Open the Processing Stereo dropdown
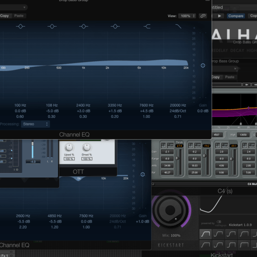 (35, 124)
